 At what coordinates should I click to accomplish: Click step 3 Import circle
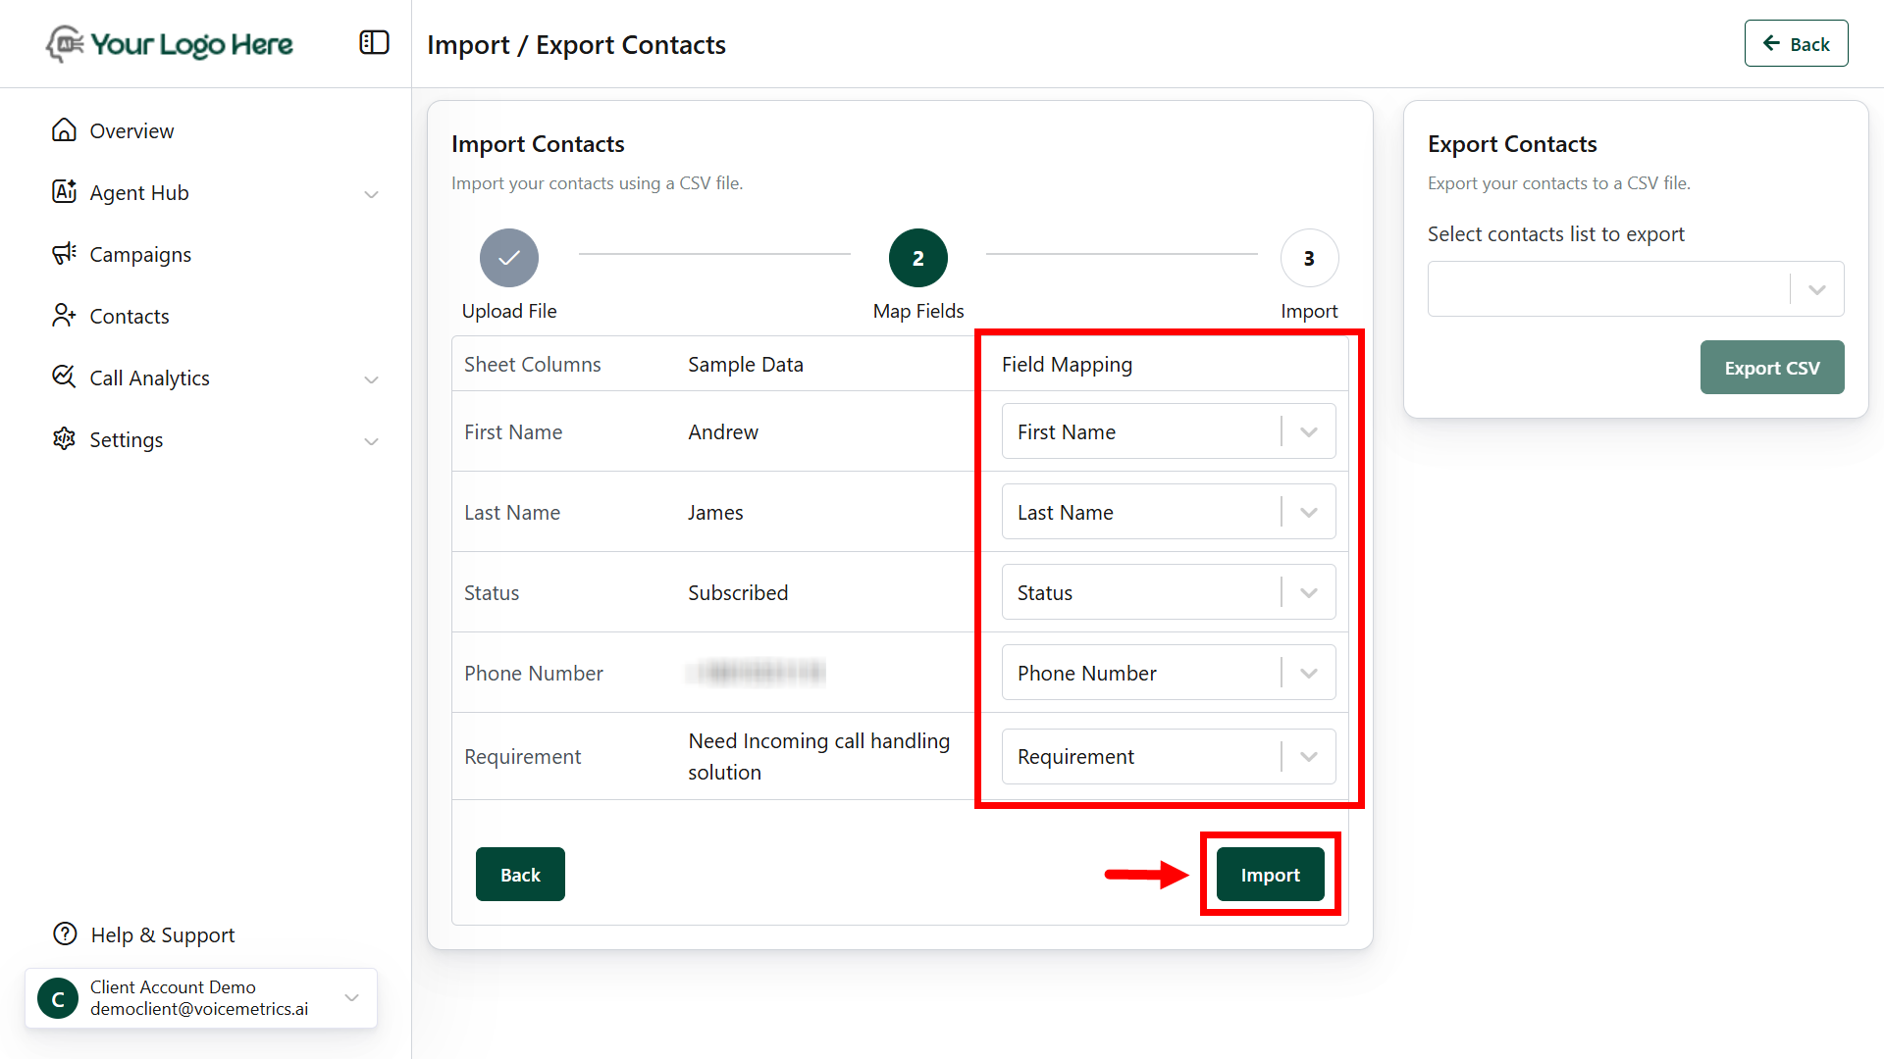pos(1308,258)
